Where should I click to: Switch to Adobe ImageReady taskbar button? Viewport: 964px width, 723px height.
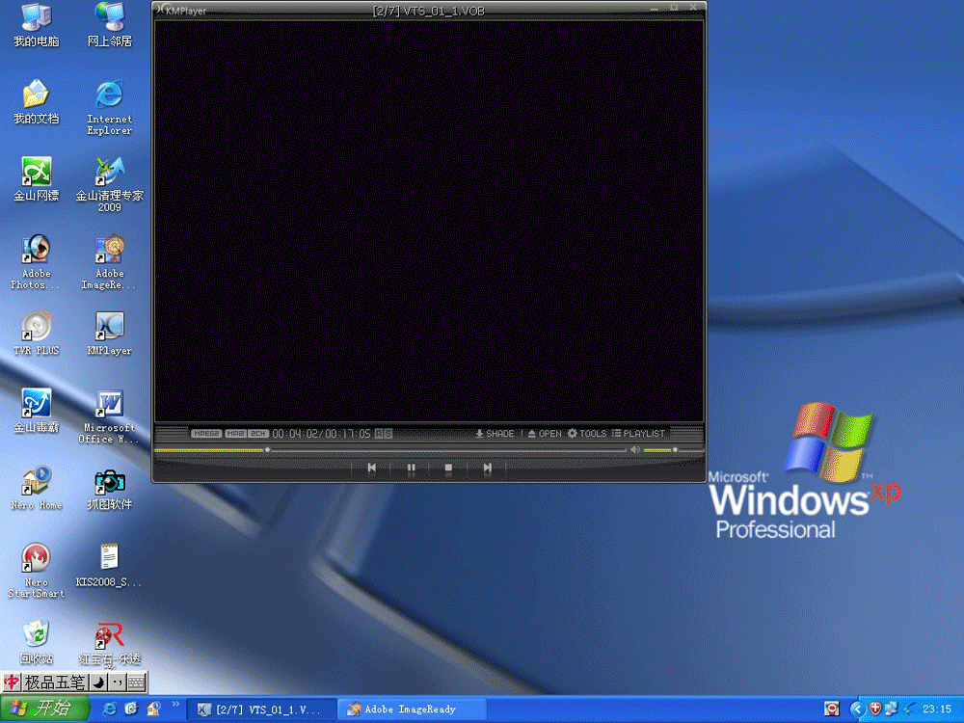(x=410, y=710)
